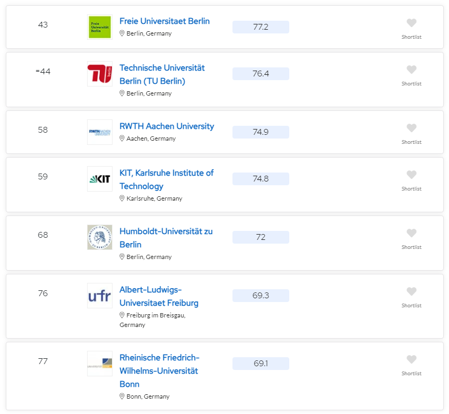Open Rheinische Friedrich-Wilhelms-Universität Bonn link

point(160,371)
